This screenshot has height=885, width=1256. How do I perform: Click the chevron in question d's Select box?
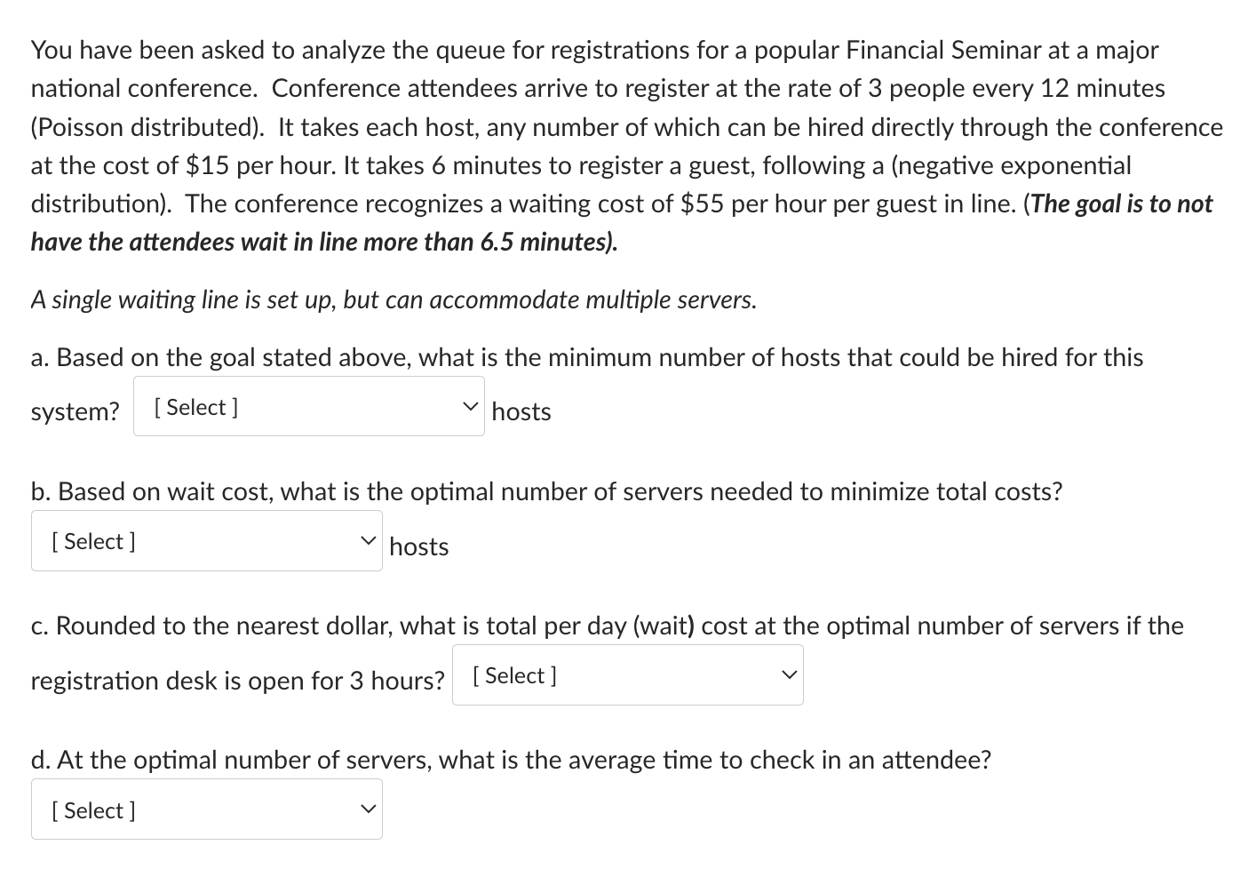click(x=368, y=808)
